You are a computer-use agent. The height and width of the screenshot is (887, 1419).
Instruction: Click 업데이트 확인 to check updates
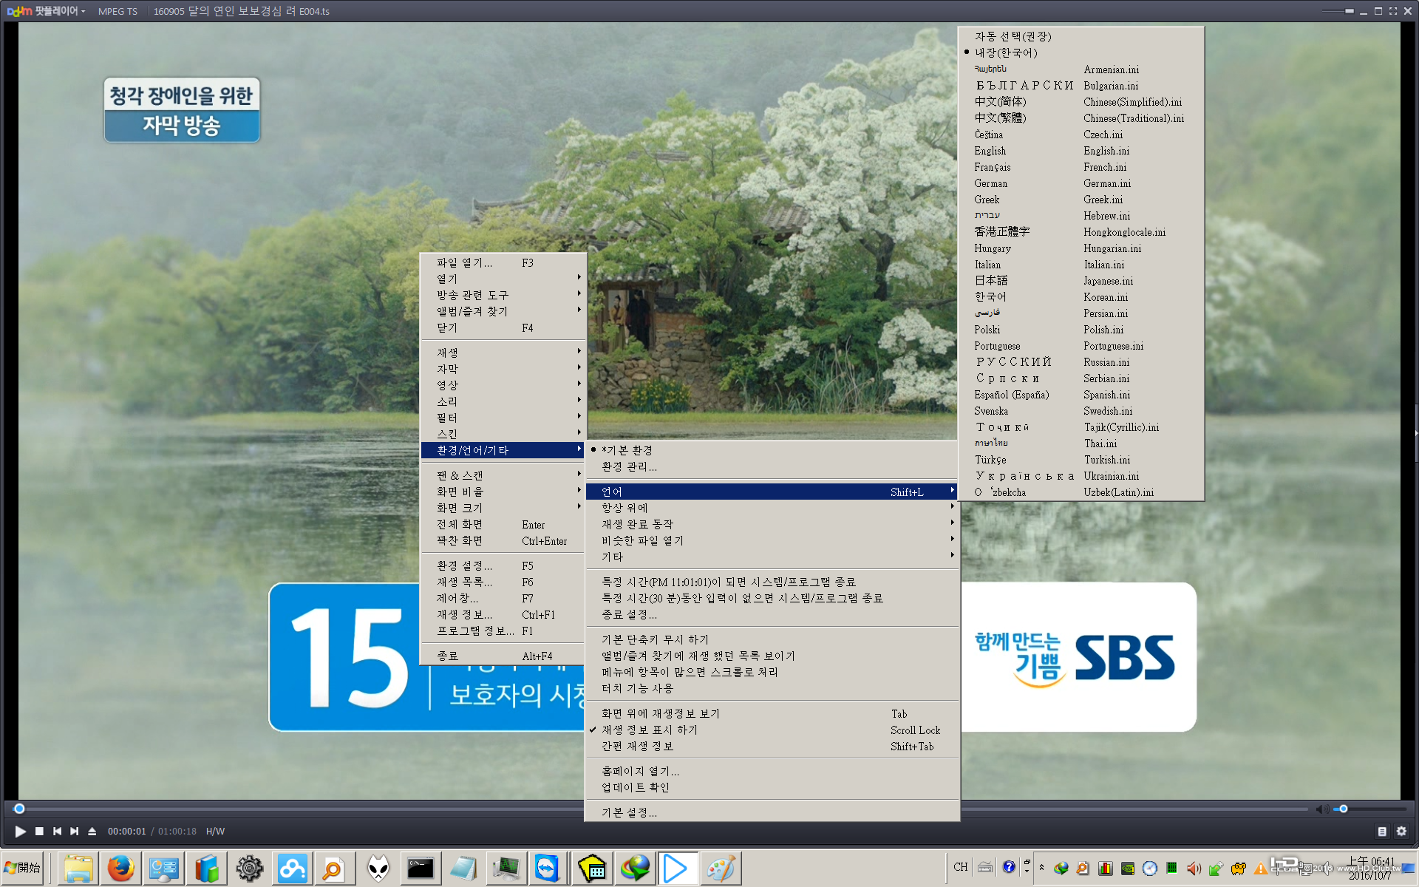tap(634, 786)
